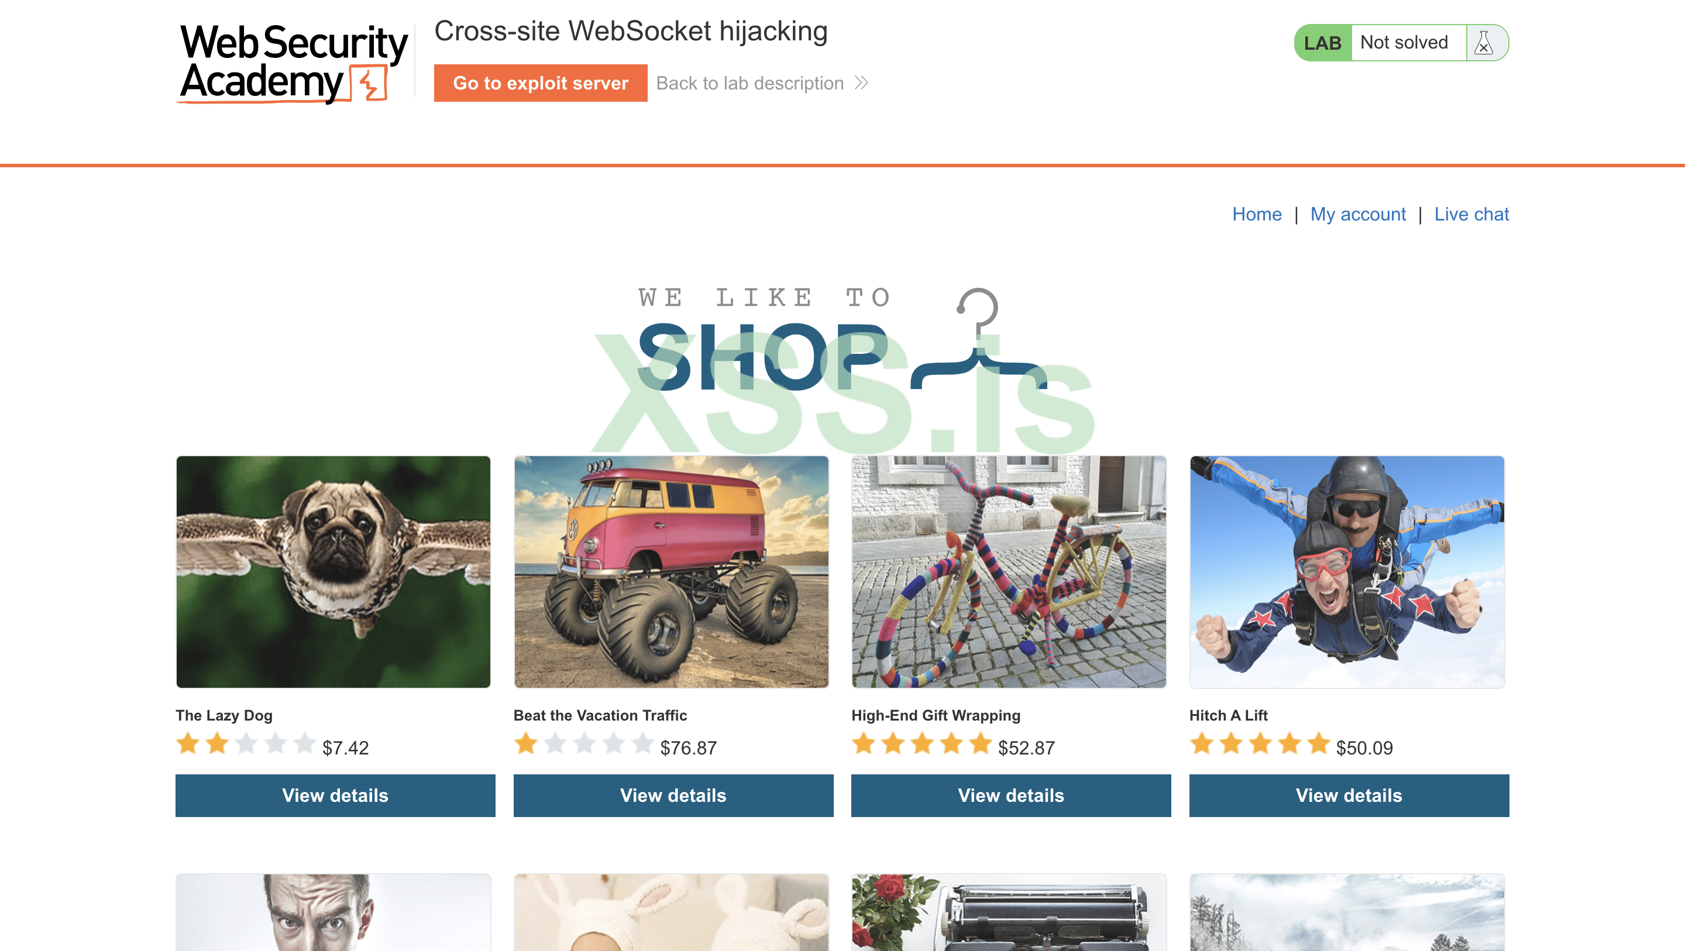Screen dimensions: 1685x951
Task: Click the We Like To Shop hanger logo
Action: (x=842, y=339)
